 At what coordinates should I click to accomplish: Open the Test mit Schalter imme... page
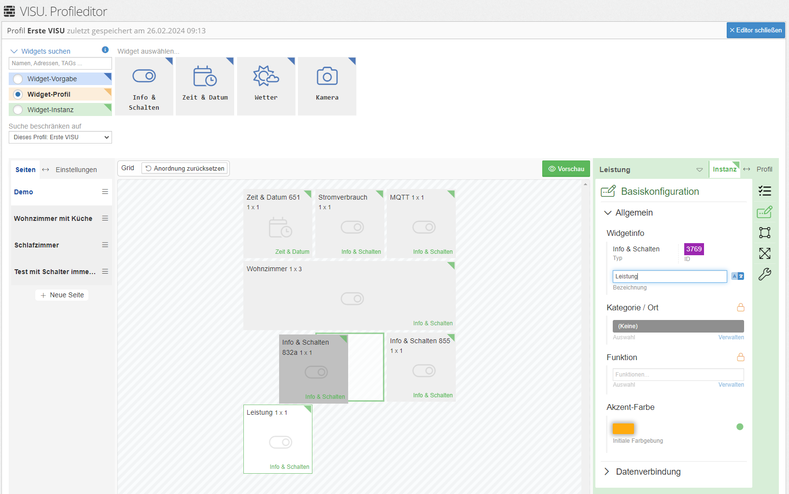(55, 272)
